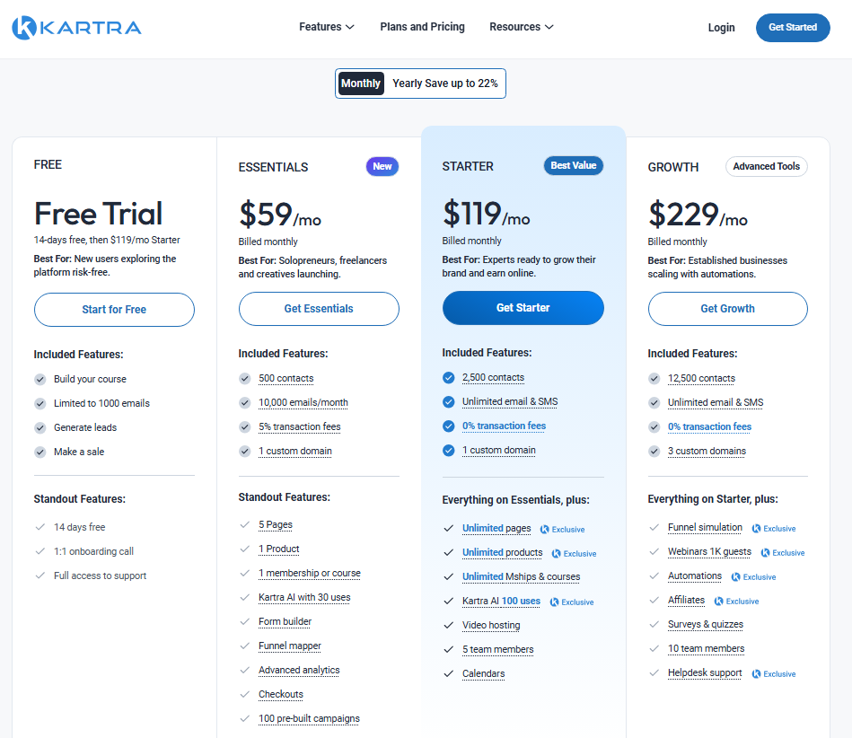
Task: Click the Advanced Tools badge on Growth
Action: coord(766,166)
